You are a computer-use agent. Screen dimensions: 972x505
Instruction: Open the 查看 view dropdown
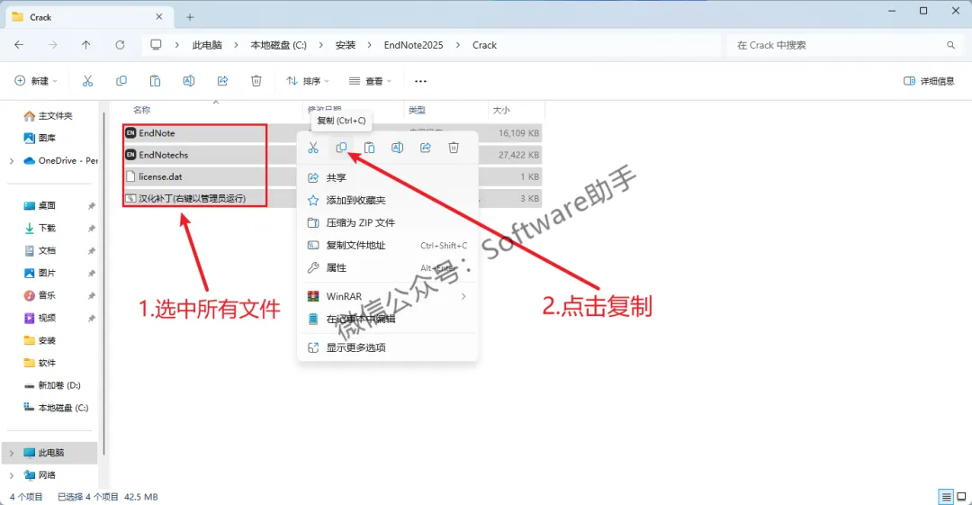pyautogui.click(x=370, y=81)
